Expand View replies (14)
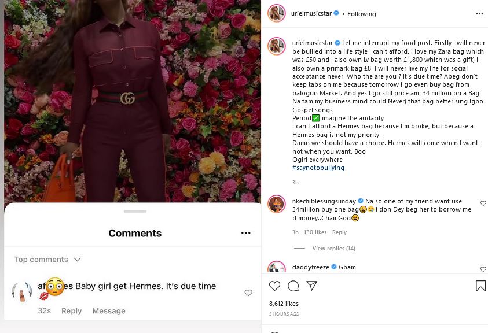488x333 pixels. (x=333, y=249)
